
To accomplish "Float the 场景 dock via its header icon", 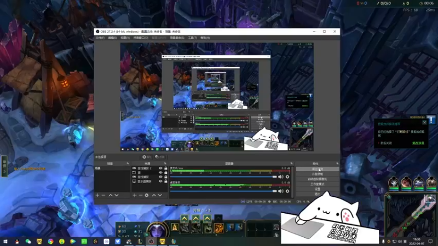I will tap(128, 163).
